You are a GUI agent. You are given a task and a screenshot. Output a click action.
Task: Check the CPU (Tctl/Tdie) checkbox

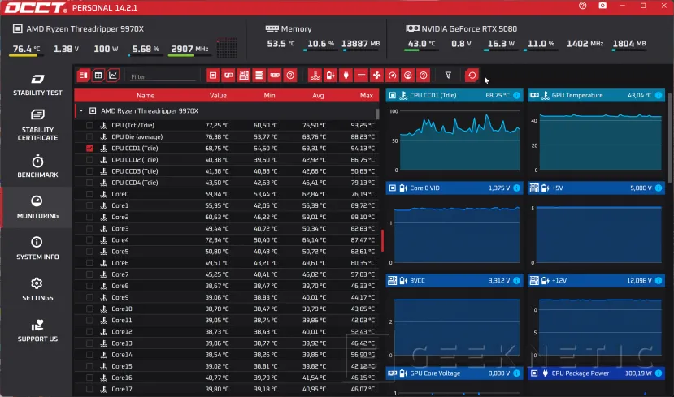coord(89,125)
